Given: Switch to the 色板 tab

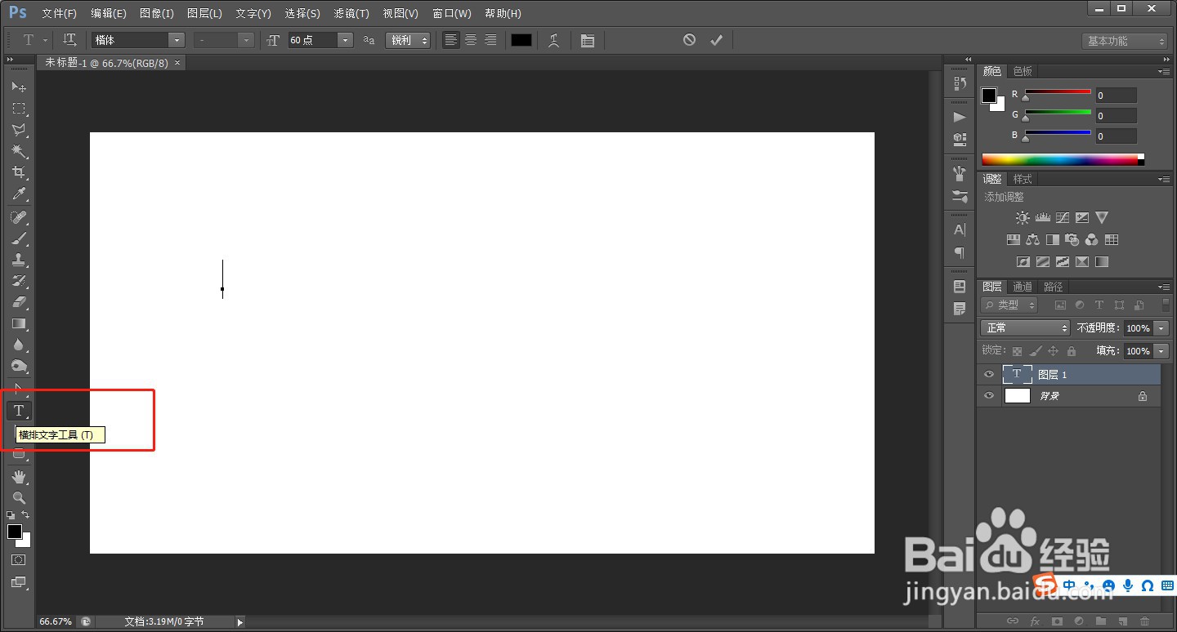Looking at the screenshot, I should 1023,71.
